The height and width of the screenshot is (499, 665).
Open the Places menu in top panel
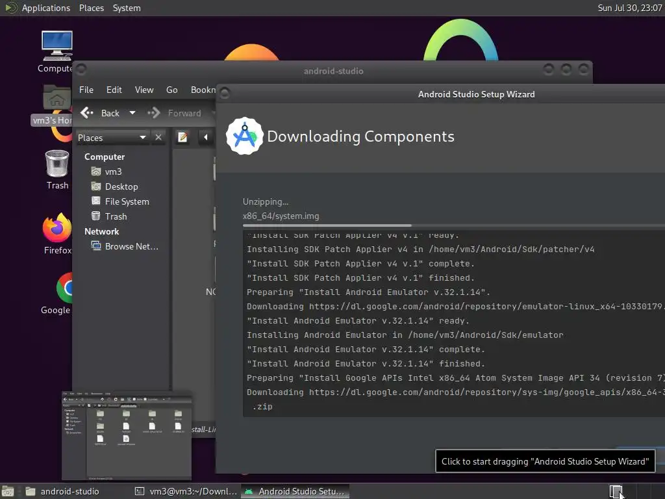[x=92, y=8]
